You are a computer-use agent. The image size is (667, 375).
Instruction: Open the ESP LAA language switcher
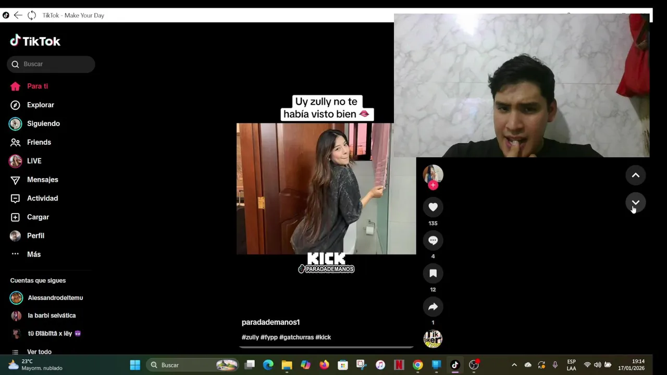tap(571, 365)
